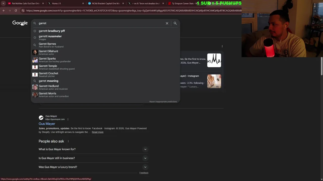Viewport: 323px width, 181px height.
Task: Choose the Garrett Hedlund suggestion
Action: point(105,87)
